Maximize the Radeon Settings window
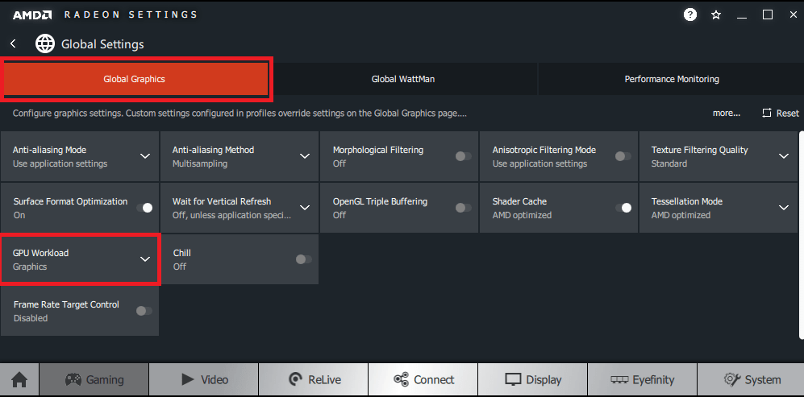Viewport: 804px width, 397px height. click(768, 14)
